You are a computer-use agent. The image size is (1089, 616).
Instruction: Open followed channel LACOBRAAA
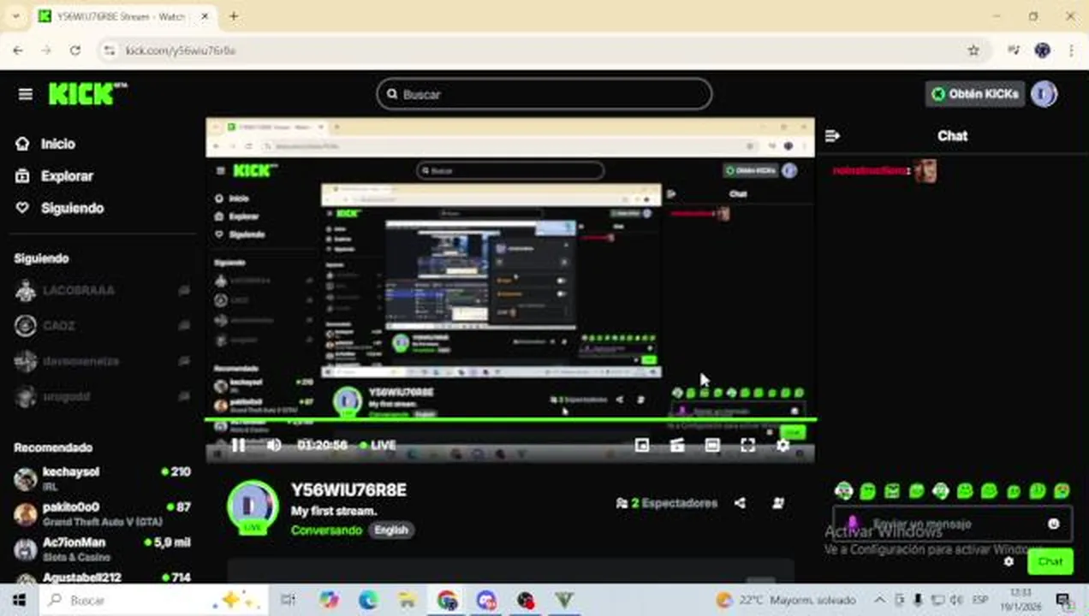103,291
